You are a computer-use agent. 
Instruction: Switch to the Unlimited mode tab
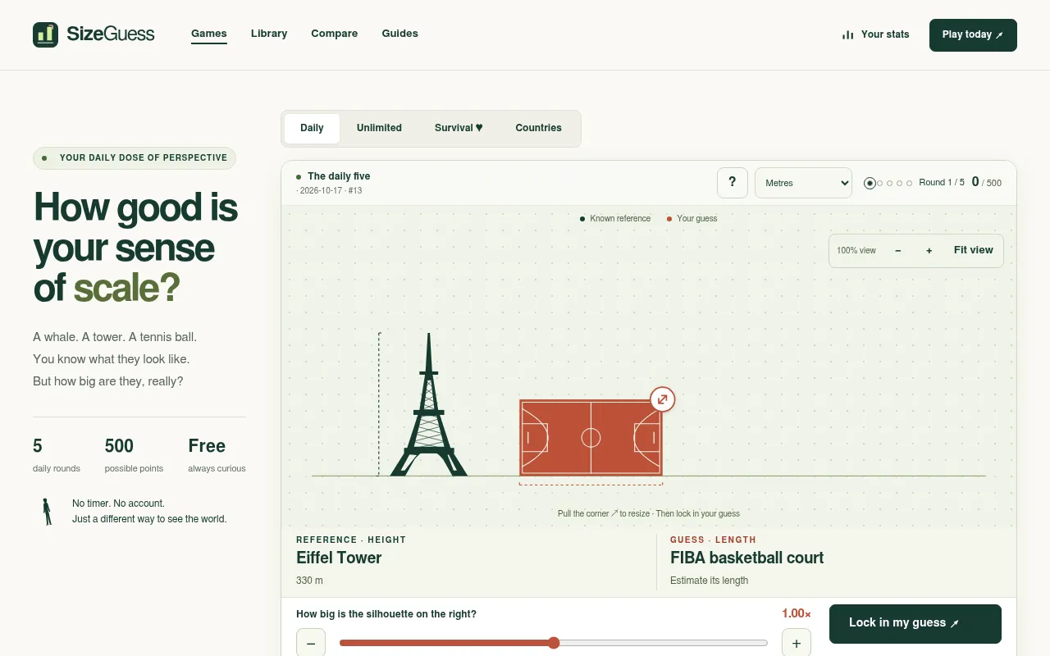point(379,129)
